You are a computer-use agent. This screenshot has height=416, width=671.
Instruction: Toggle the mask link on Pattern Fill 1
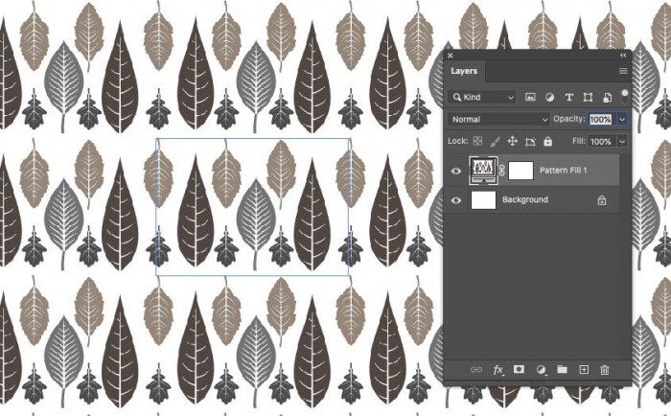(502, 171)
